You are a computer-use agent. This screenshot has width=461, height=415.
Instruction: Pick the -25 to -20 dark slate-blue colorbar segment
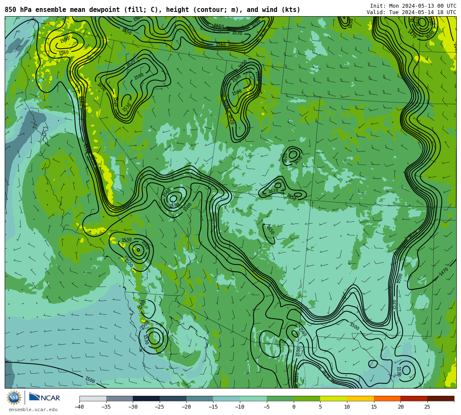tap(173, 398)
